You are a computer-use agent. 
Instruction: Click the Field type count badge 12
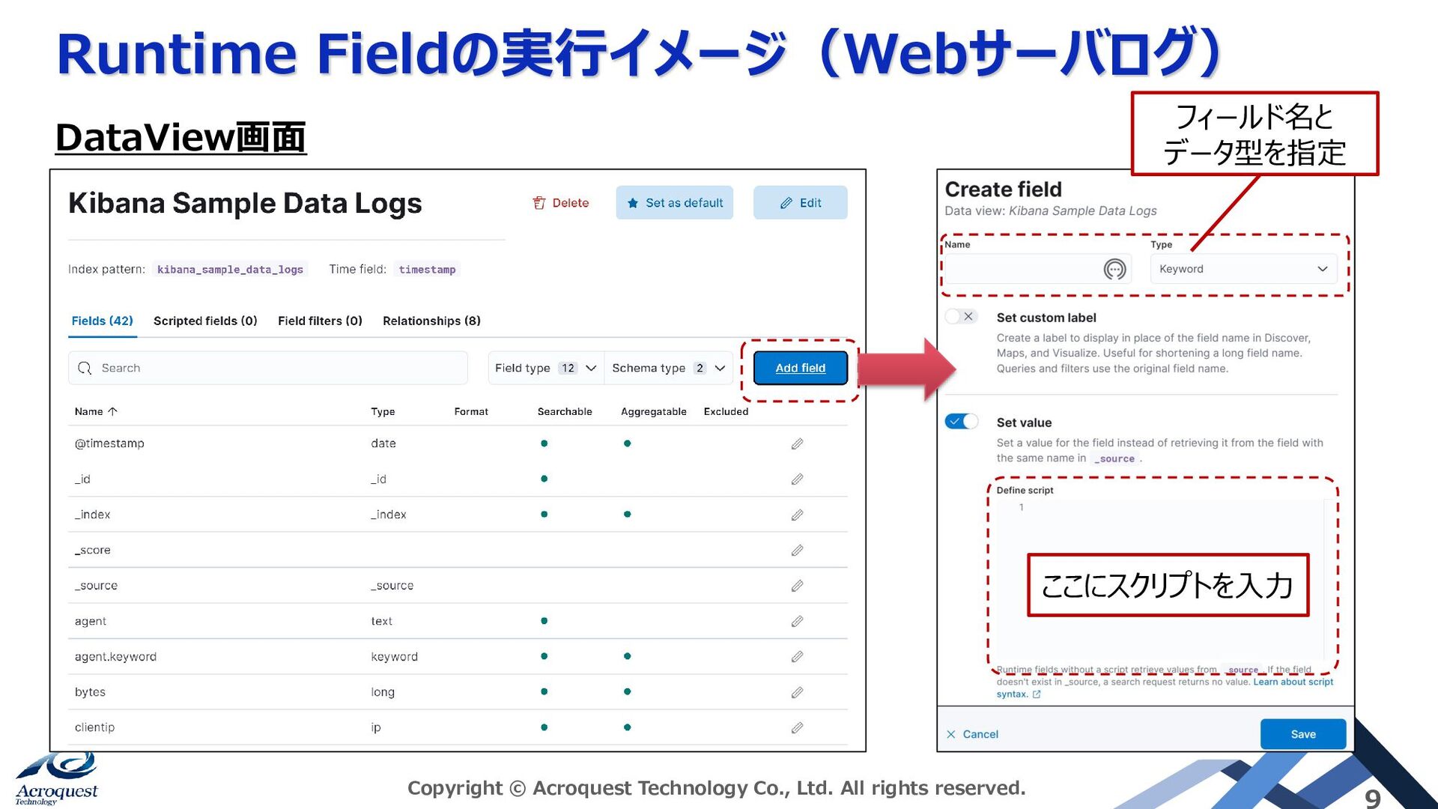pyautogui.click(x=568, y=368)
